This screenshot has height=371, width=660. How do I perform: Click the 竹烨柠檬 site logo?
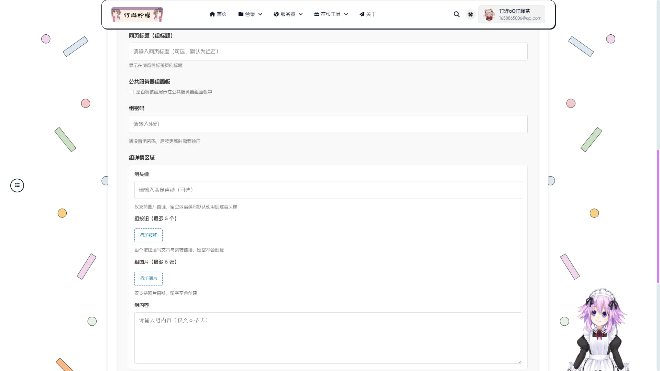[137, 14]
